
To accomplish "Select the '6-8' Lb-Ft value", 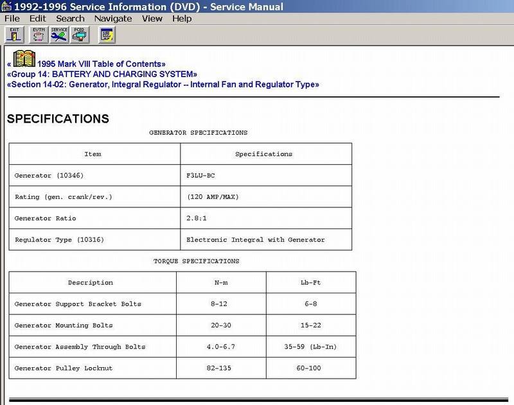I will 311,304.
